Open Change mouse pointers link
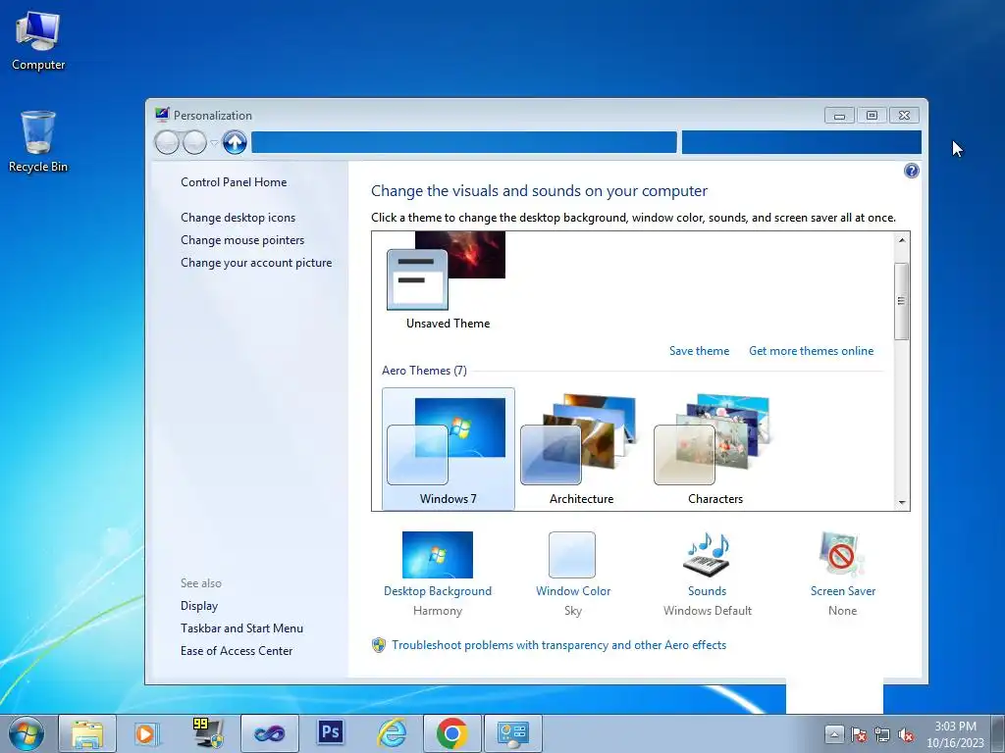 coord(242,239)
